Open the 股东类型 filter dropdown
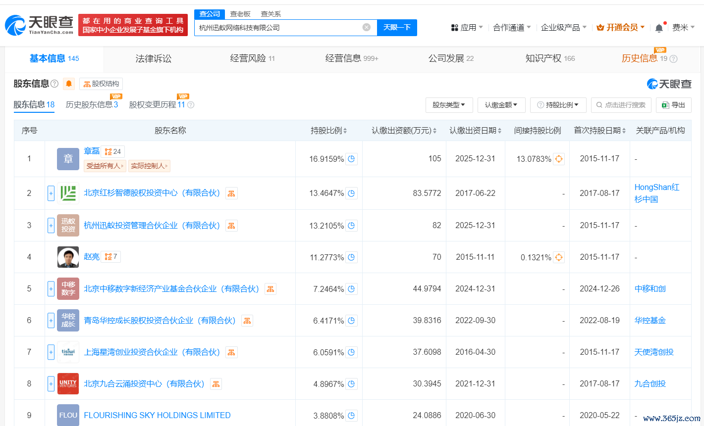The width and height of the screenshot is (704, 426). click(449, 105)
